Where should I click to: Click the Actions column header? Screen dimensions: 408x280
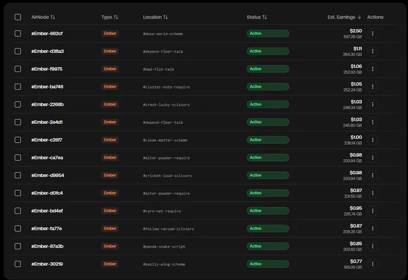[375, 17]
